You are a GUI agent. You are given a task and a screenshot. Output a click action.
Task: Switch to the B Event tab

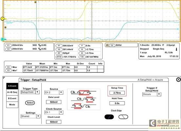coord(12,98)
